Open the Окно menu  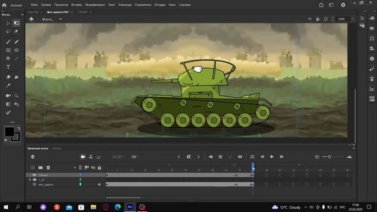tap(172, 5)
